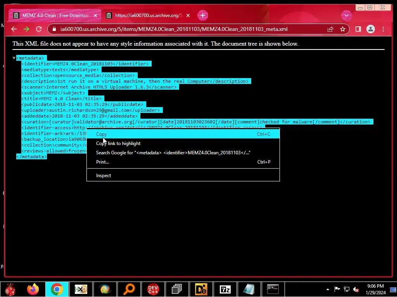This screenshot has width=397, height=297.
Task: Open the Action Center flag icon
Action: click(x=337, y=289)
